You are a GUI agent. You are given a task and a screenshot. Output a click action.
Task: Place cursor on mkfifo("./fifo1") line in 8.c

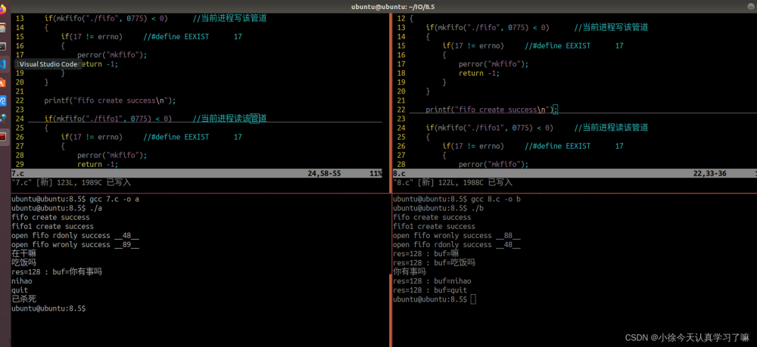[x=537, y=128]
